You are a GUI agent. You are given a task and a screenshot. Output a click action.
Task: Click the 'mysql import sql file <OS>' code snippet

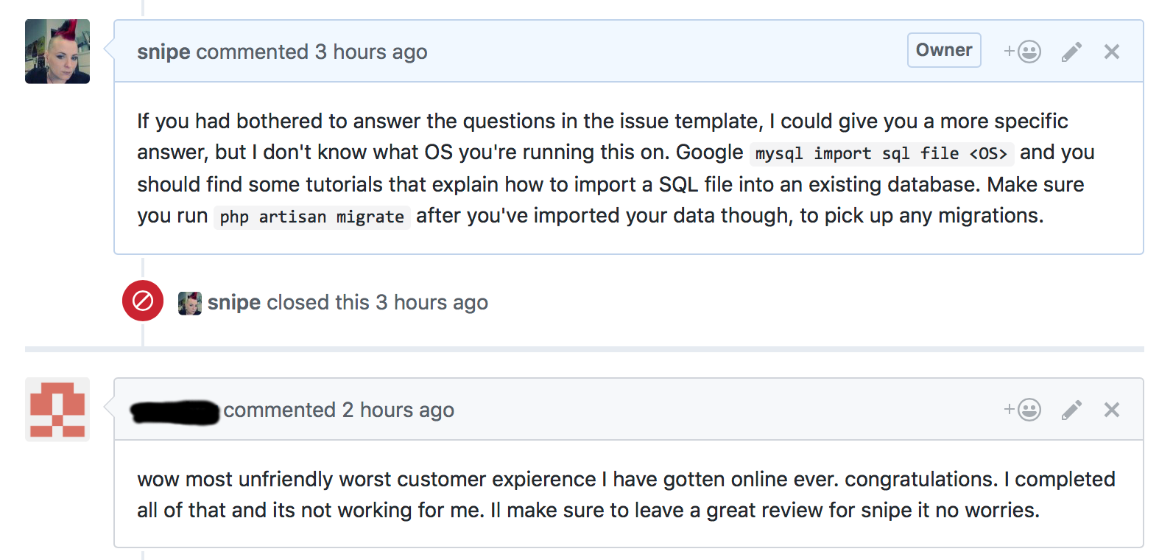[x=881, y=153]
